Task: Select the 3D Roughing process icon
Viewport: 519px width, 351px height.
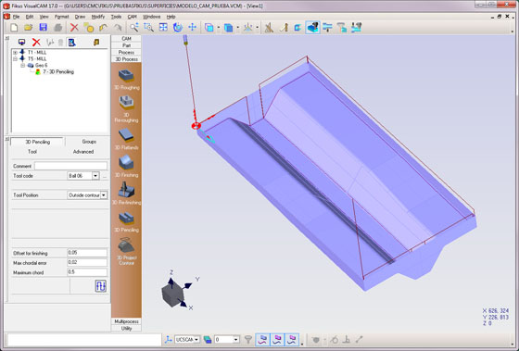Action: 126,76
